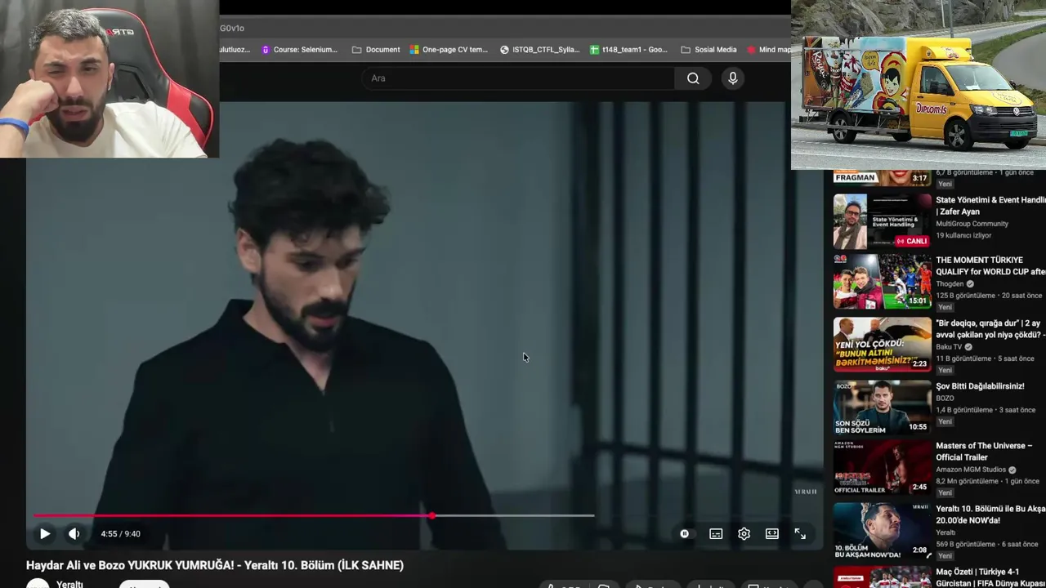Click the CANLI live badge on the thumbnail
This screenshot has width=1046, height=588.
click(x=912, y=241)
